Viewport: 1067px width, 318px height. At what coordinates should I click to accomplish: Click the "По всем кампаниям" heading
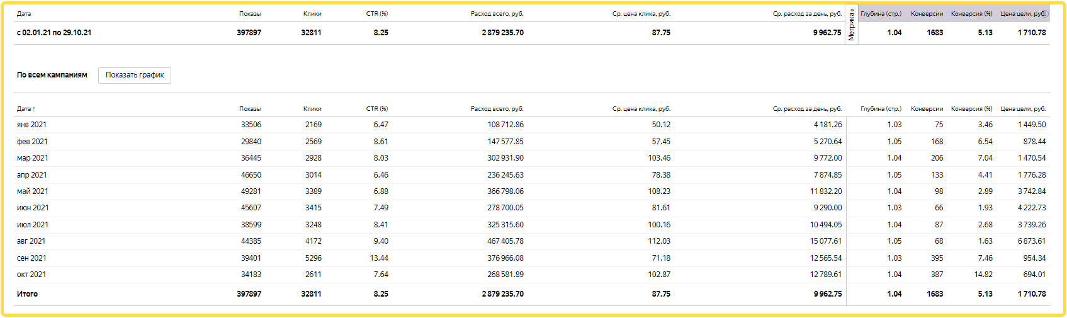(52, 75)
